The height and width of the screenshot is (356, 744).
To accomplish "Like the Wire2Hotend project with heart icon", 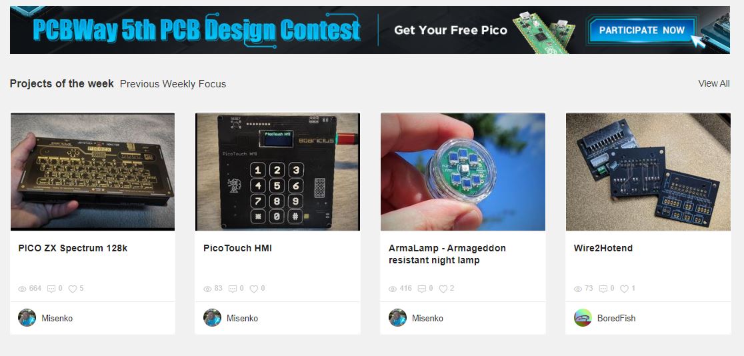I will (625, 289).
